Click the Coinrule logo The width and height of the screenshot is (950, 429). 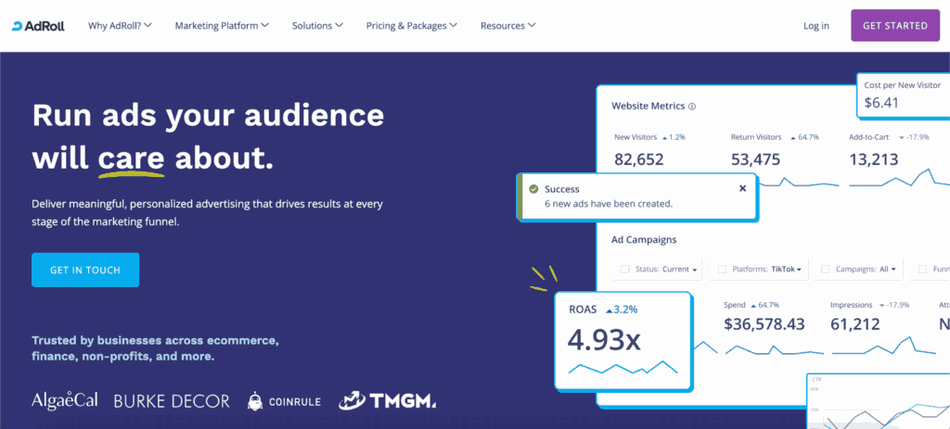[x=284, y=401]
